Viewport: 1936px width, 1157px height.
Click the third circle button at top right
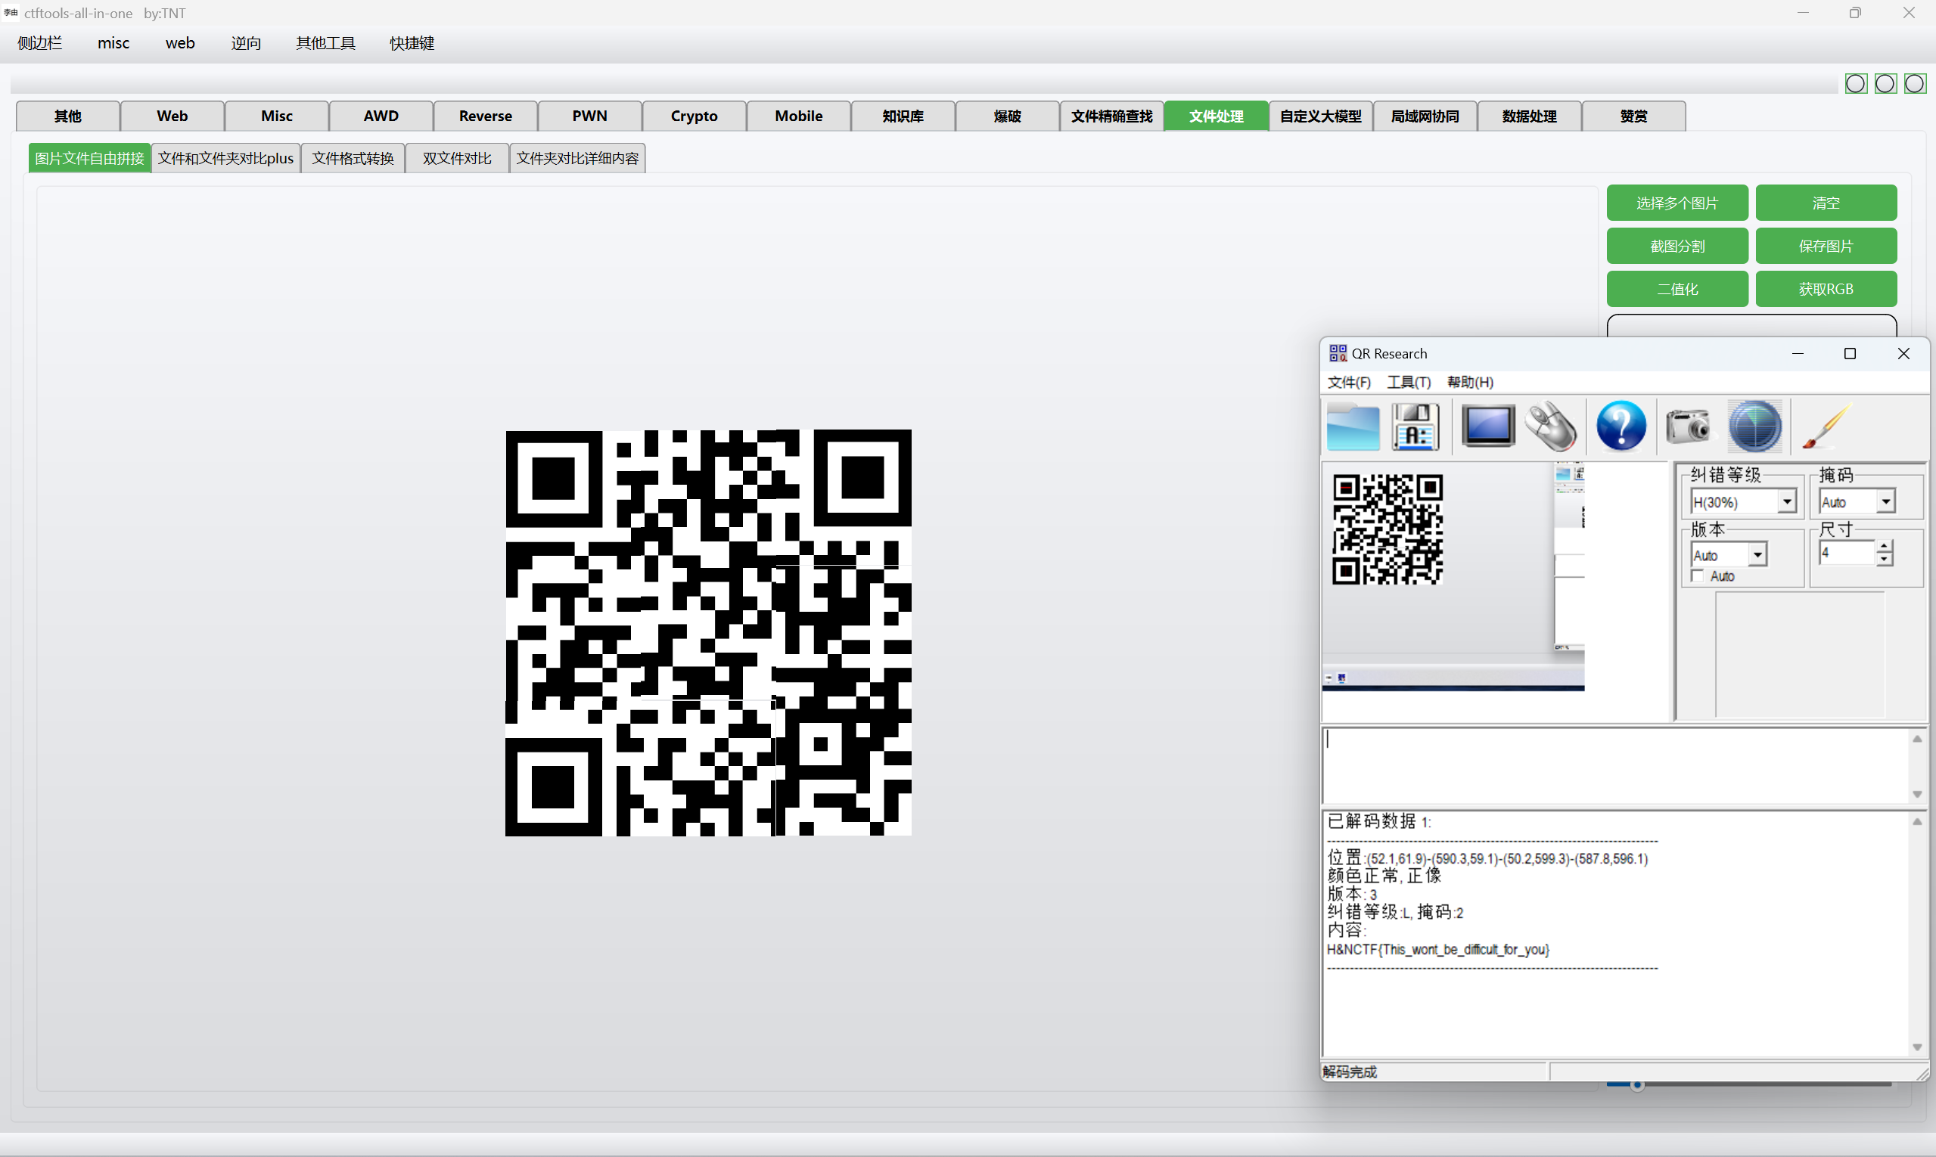pyautogui.click(x=1915, y=83)
